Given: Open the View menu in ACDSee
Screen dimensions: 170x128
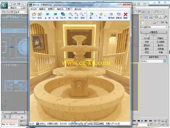Looking at the screenshot, I should click(x=51, y=9).
